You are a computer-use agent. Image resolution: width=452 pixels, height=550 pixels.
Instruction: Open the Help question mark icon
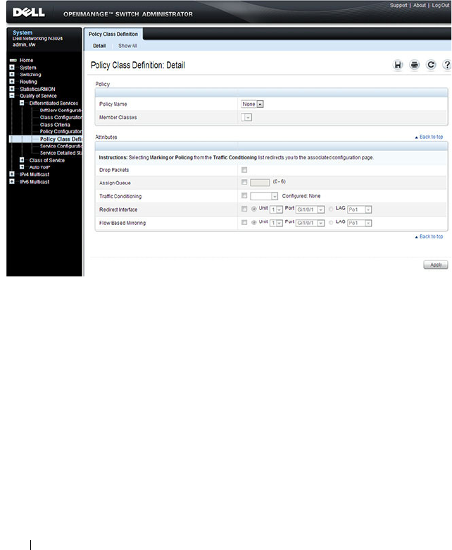(x=447, y=65)
